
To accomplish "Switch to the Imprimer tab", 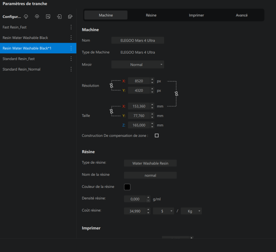I will pyautogui.click(x=196, y=15).
